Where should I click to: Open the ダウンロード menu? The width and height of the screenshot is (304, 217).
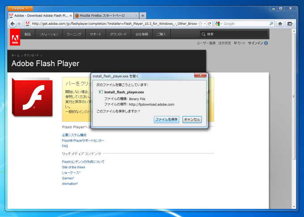pyautogui.click(x=118, y=34)
